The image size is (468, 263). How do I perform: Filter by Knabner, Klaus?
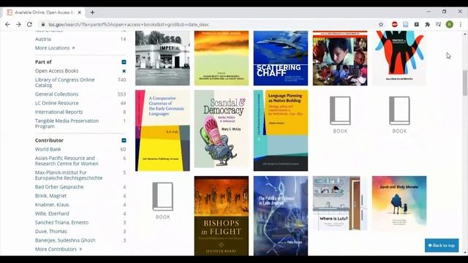(52, 205)
